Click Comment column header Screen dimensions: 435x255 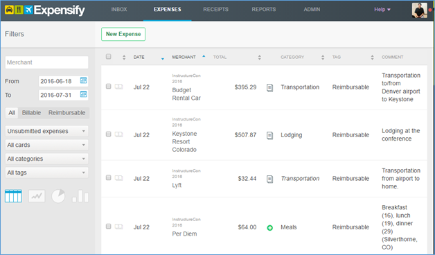[x=393, y=57]
